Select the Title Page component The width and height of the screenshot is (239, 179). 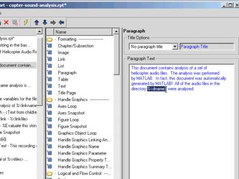point(67,93)
